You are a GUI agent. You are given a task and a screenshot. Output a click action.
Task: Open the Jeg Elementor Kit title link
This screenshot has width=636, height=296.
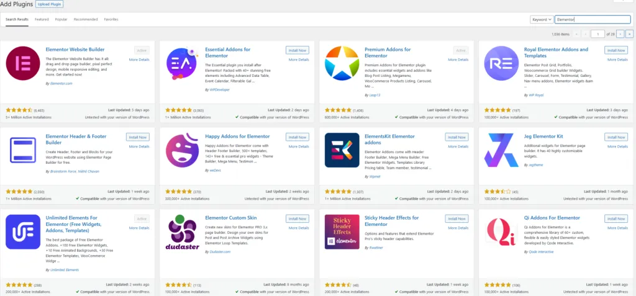[x=543, y=137]
